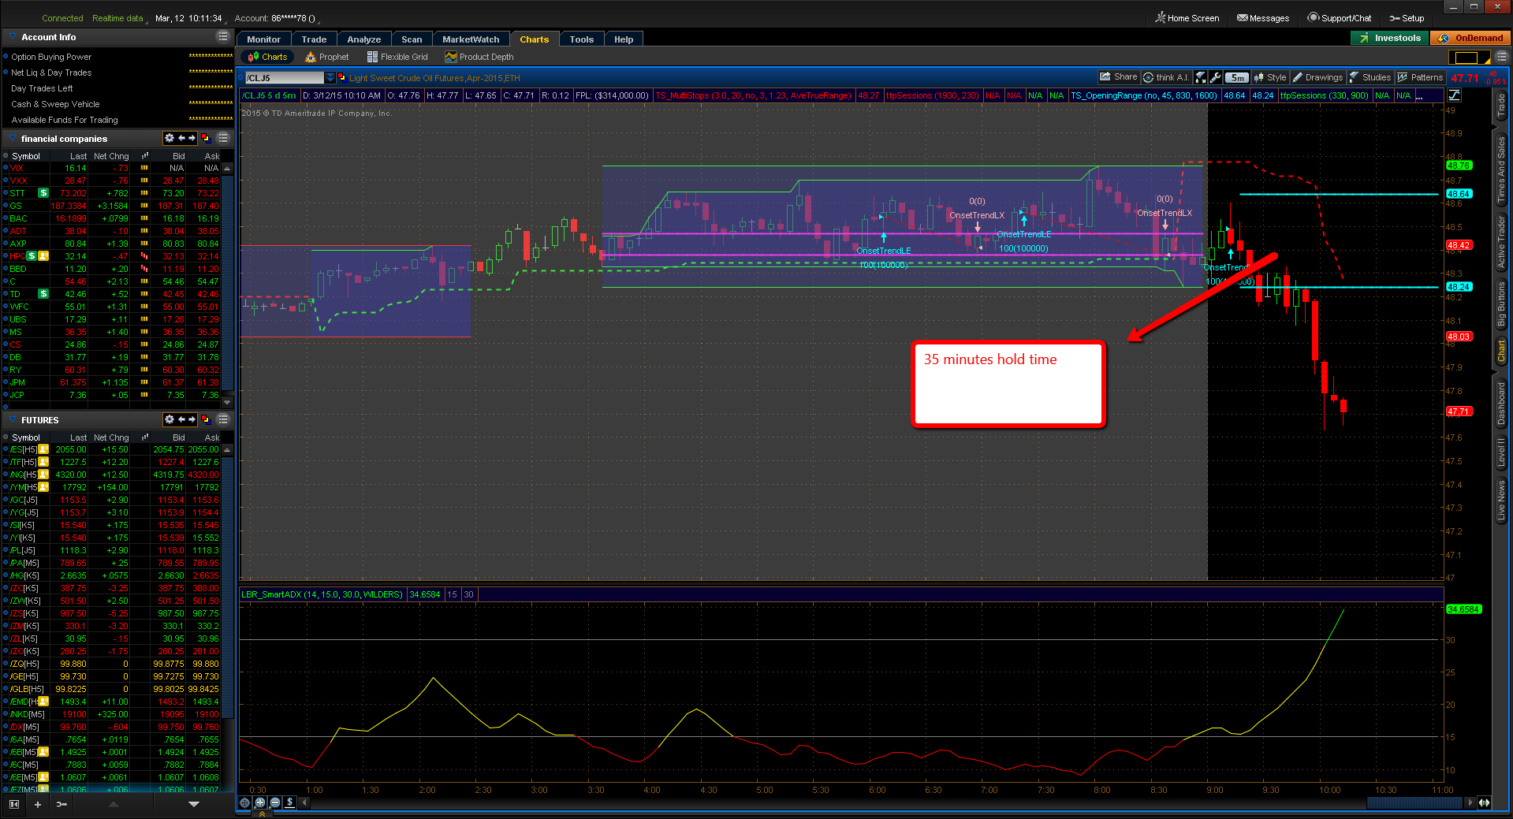This screenshot has height=819, width=1513.
Task: Select the VIX row indicator dot
Action: [6, 168]
